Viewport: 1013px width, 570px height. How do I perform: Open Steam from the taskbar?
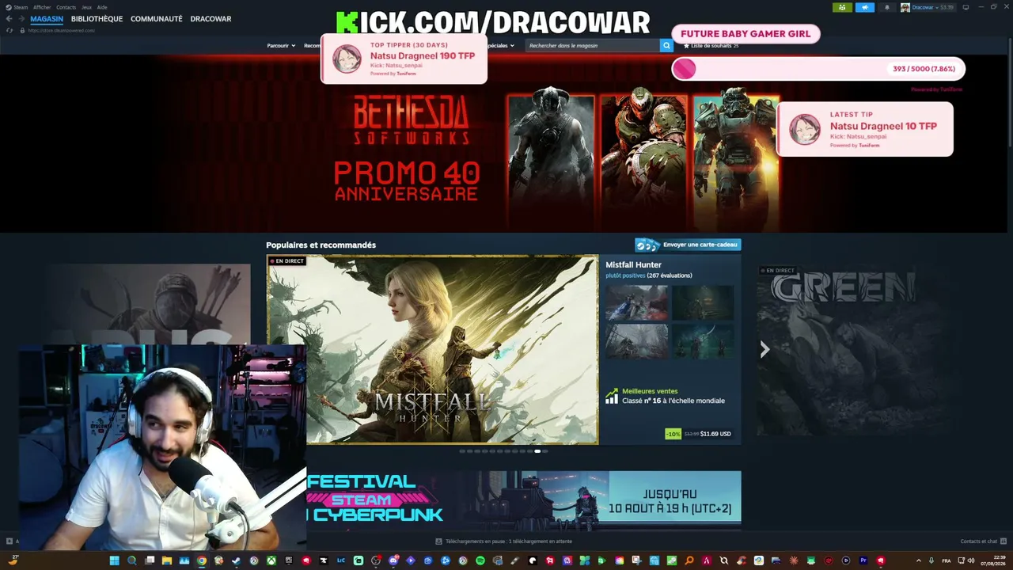point(236,560)
